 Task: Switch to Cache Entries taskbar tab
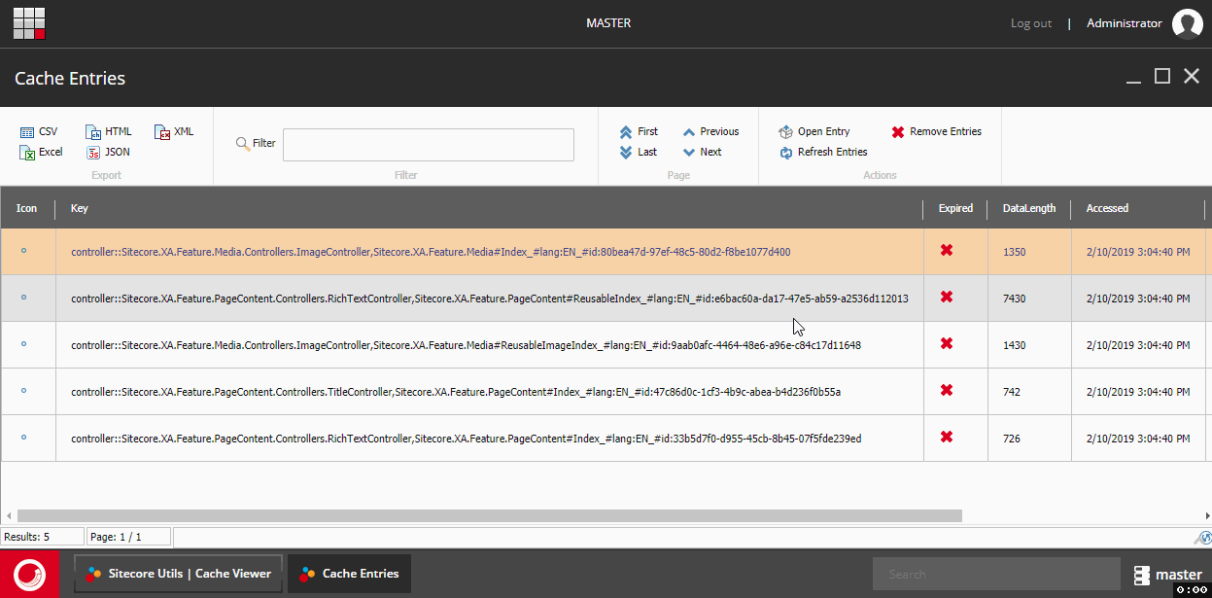(x=350, y=574)
